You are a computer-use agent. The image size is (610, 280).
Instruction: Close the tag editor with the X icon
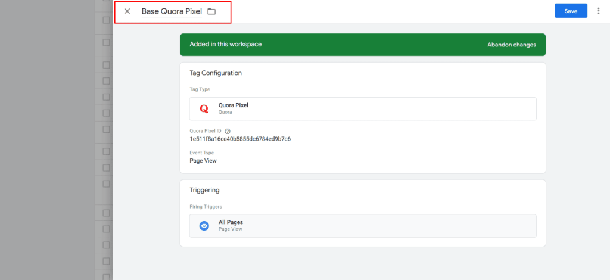tap(127, 11)
